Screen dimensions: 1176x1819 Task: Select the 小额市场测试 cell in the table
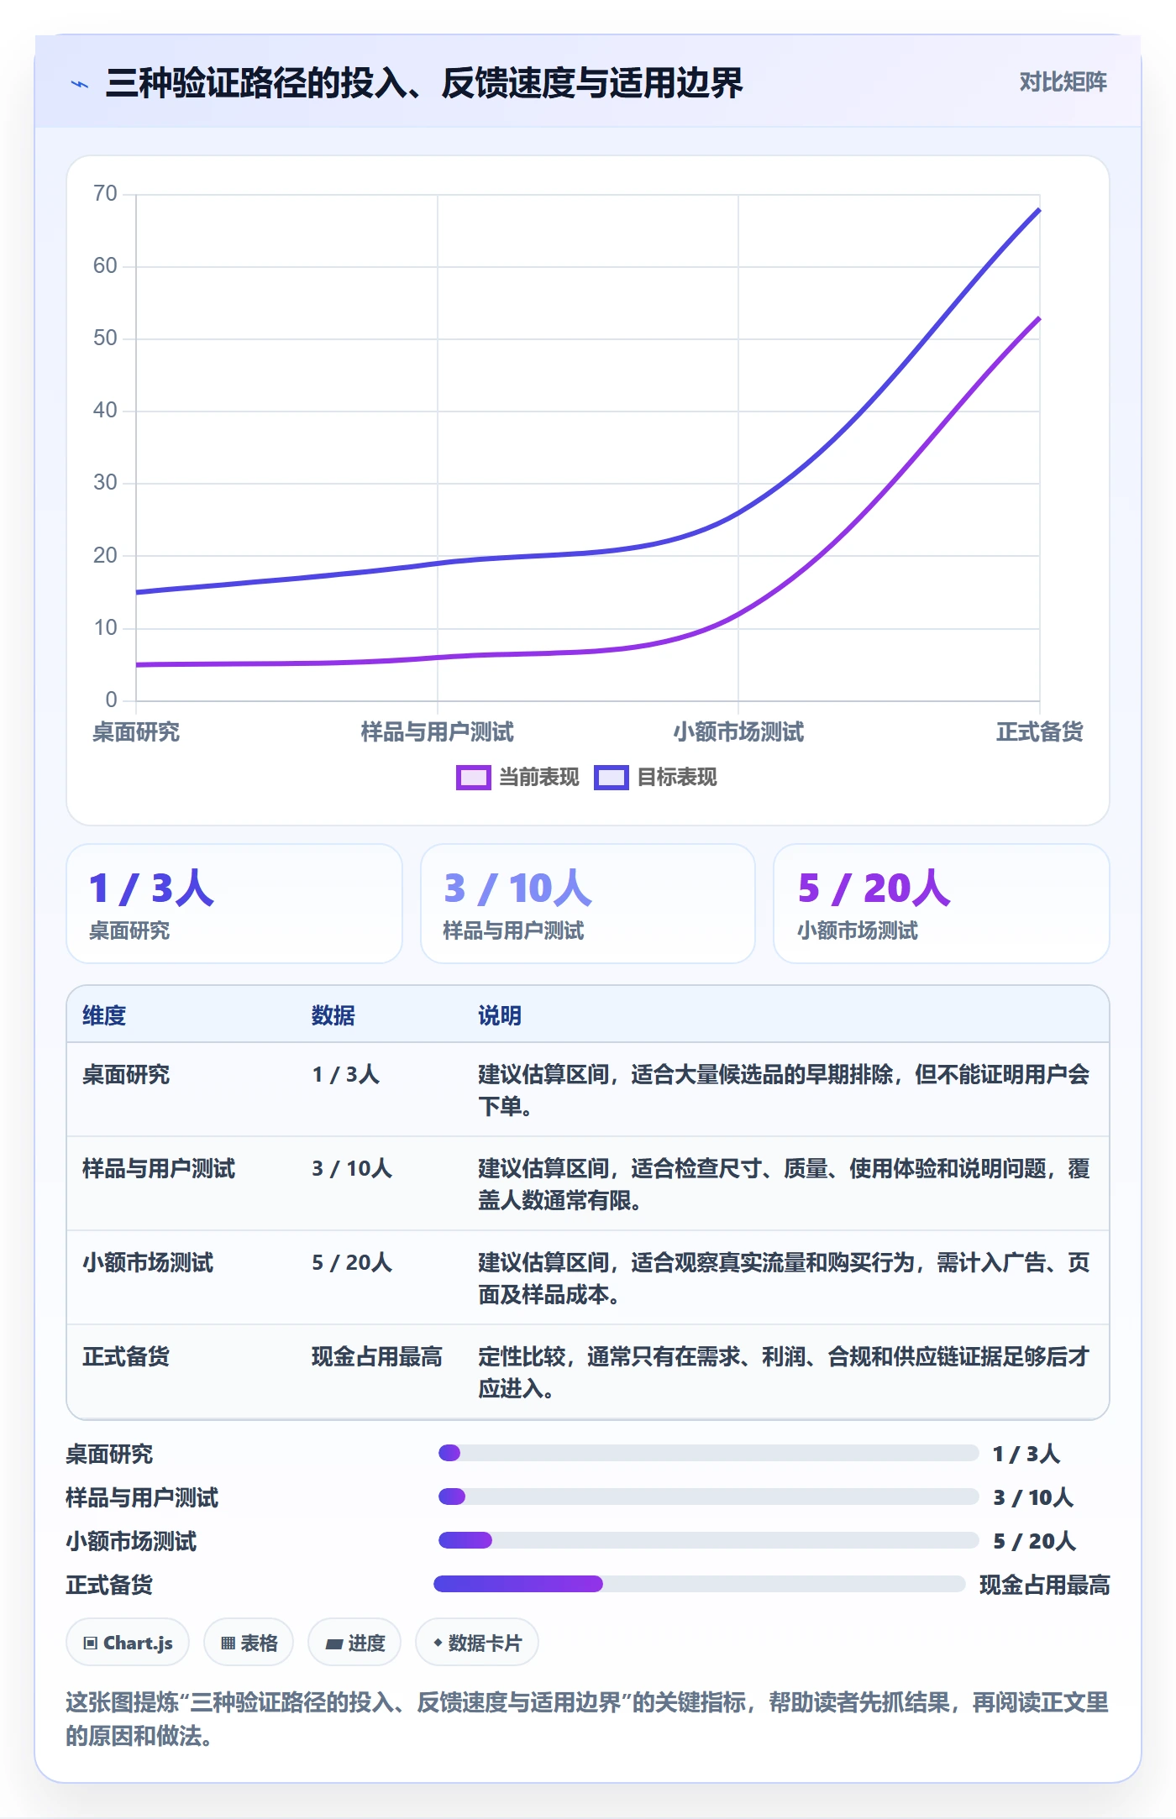(148, 1262)
